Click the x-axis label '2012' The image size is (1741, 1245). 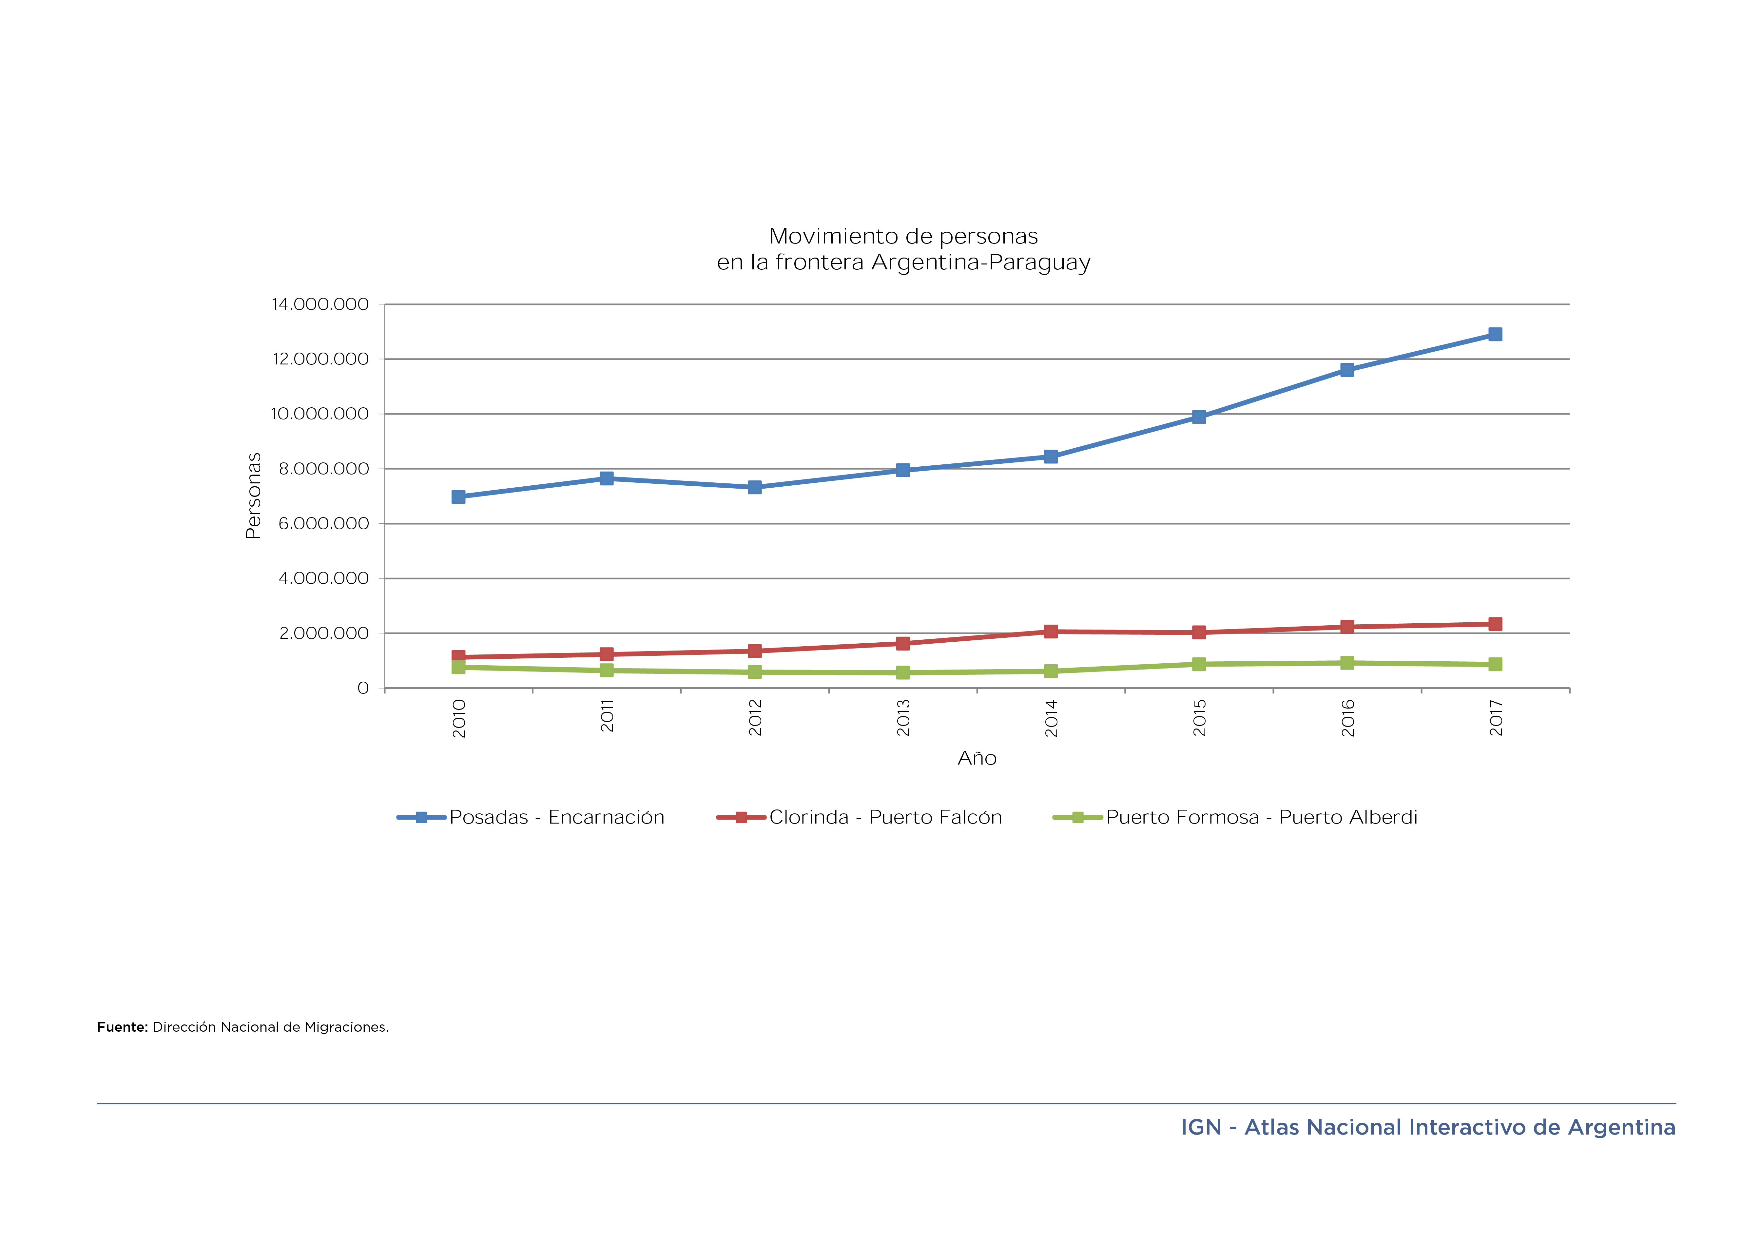[754, 718]
